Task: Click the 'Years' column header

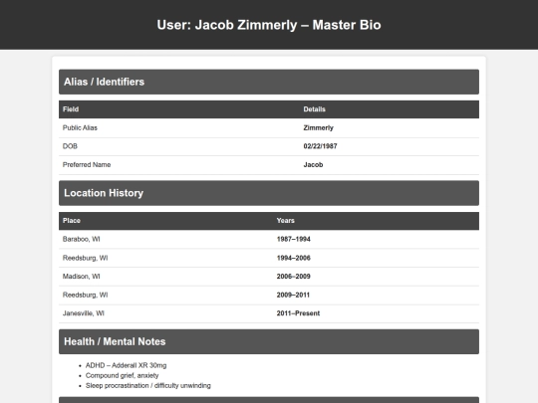Action: coord(286,221)
